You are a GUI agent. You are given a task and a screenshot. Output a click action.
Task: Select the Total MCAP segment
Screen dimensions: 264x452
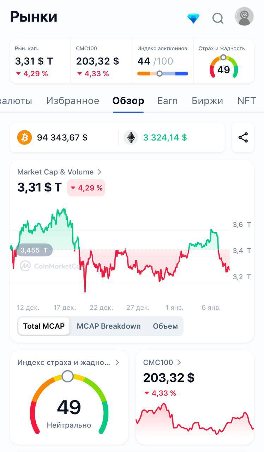(x=44, y=326)
